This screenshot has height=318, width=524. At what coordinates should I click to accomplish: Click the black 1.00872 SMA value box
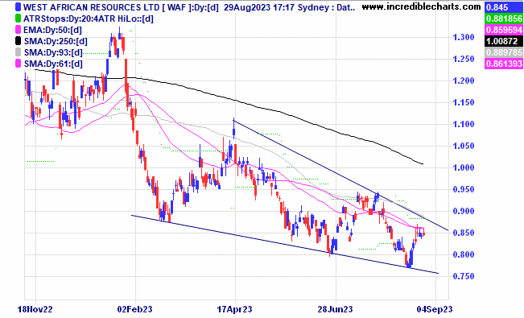[x=503, y=42]
